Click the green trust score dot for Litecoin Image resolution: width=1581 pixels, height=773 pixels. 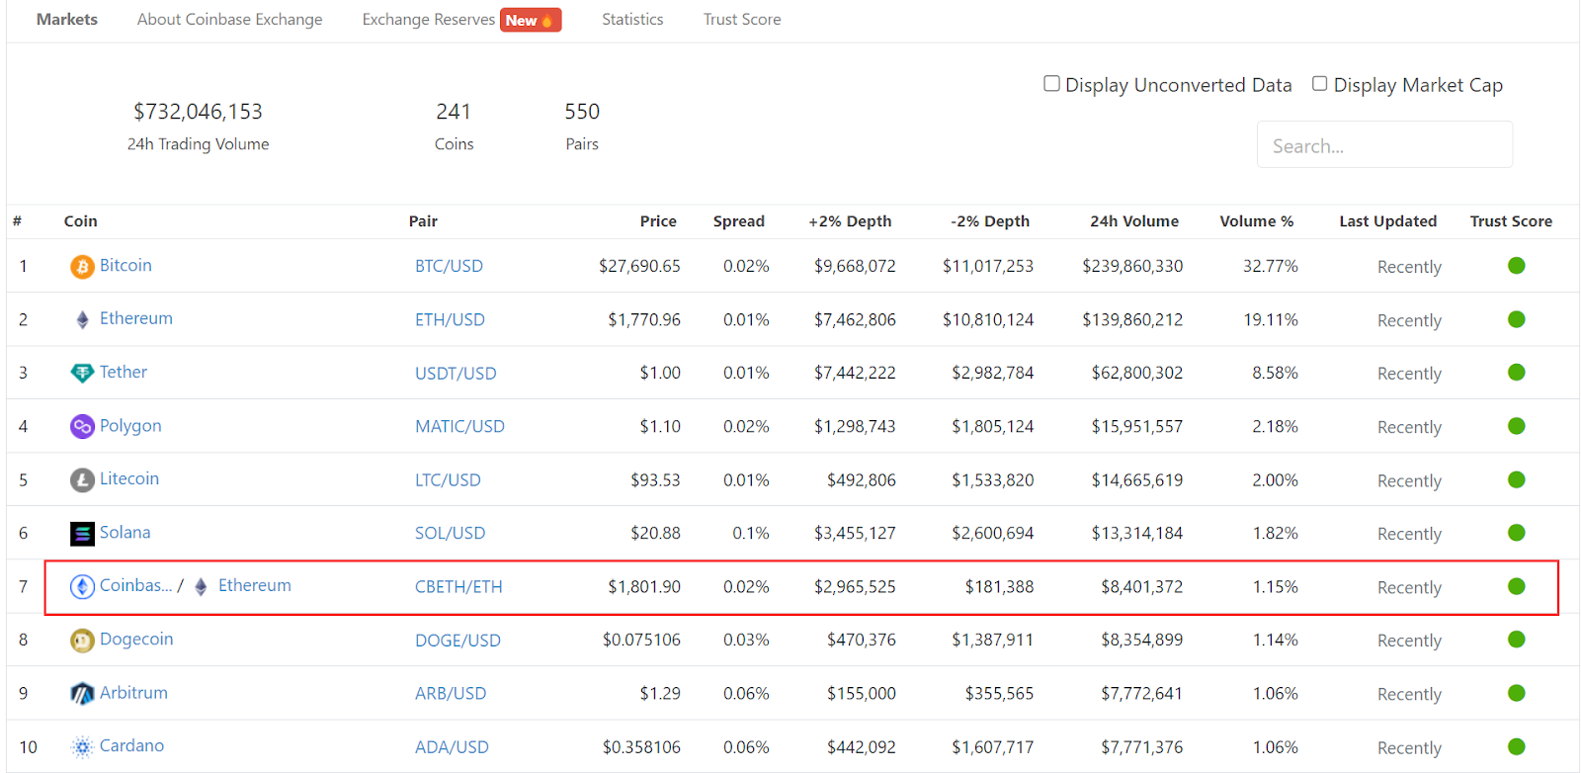1517,479
